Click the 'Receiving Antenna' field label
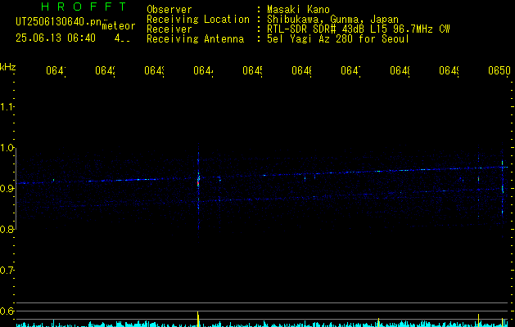This screenshot has width=515, height=327. click(195, 39)
